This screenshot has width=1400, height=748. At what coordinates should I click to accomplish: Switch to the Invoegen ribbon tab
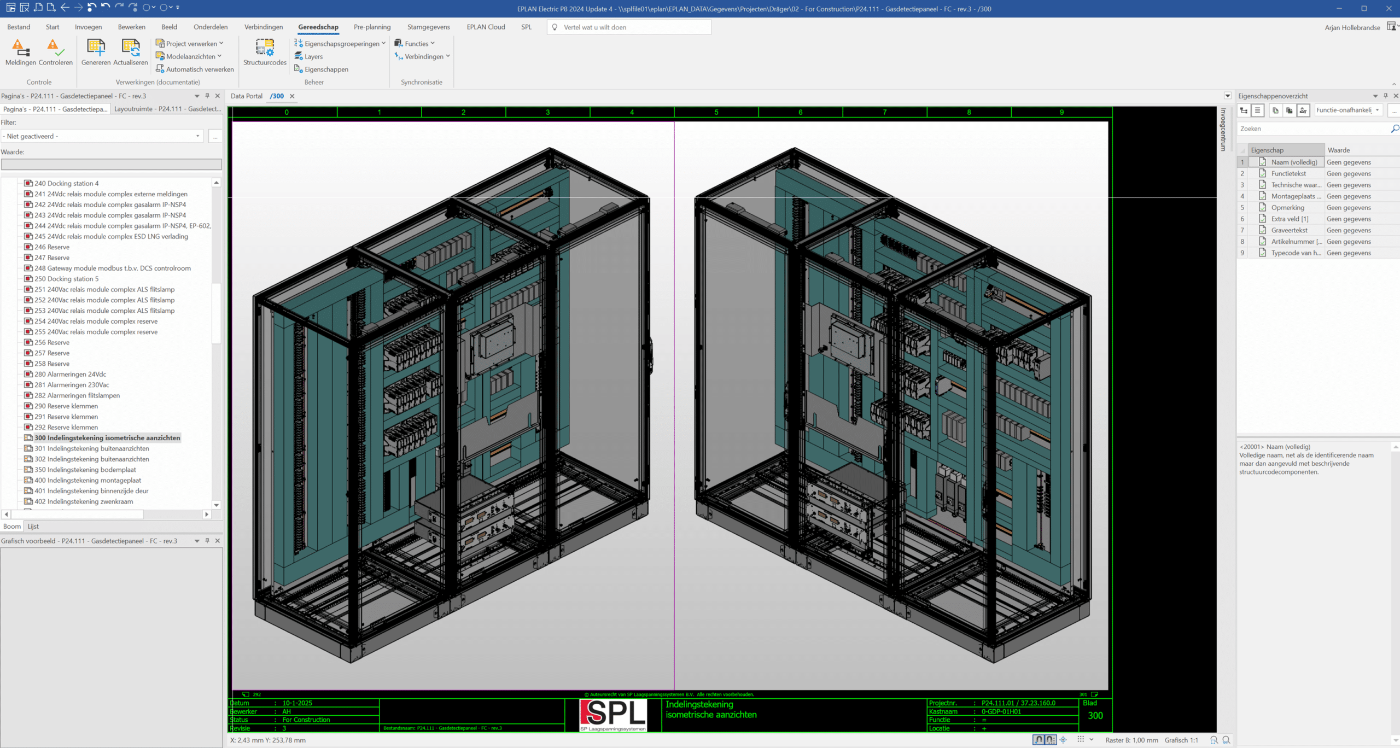[89, 27]
